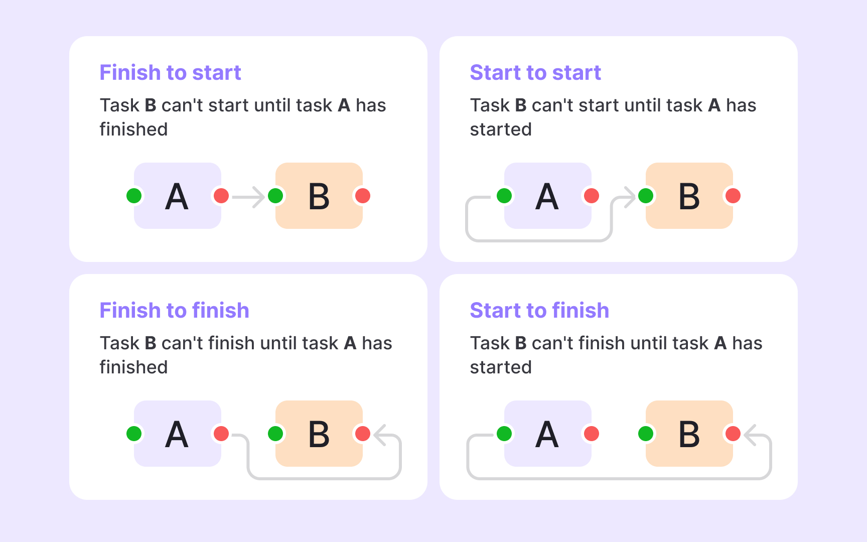Click green start dot of B in Start to start
Screen dimensions: 867x542
click(646, 196)
